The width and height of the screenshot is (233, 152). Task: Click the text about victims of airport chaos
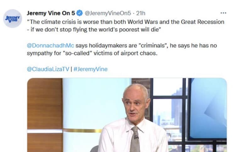click(92, 53)
